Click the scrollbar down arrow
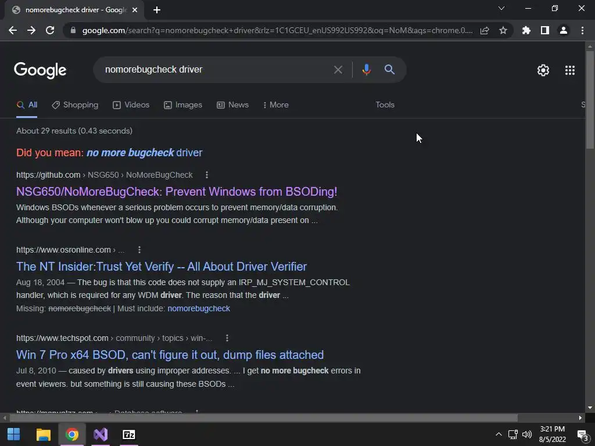The image size is (595, 446). [590, 408]
